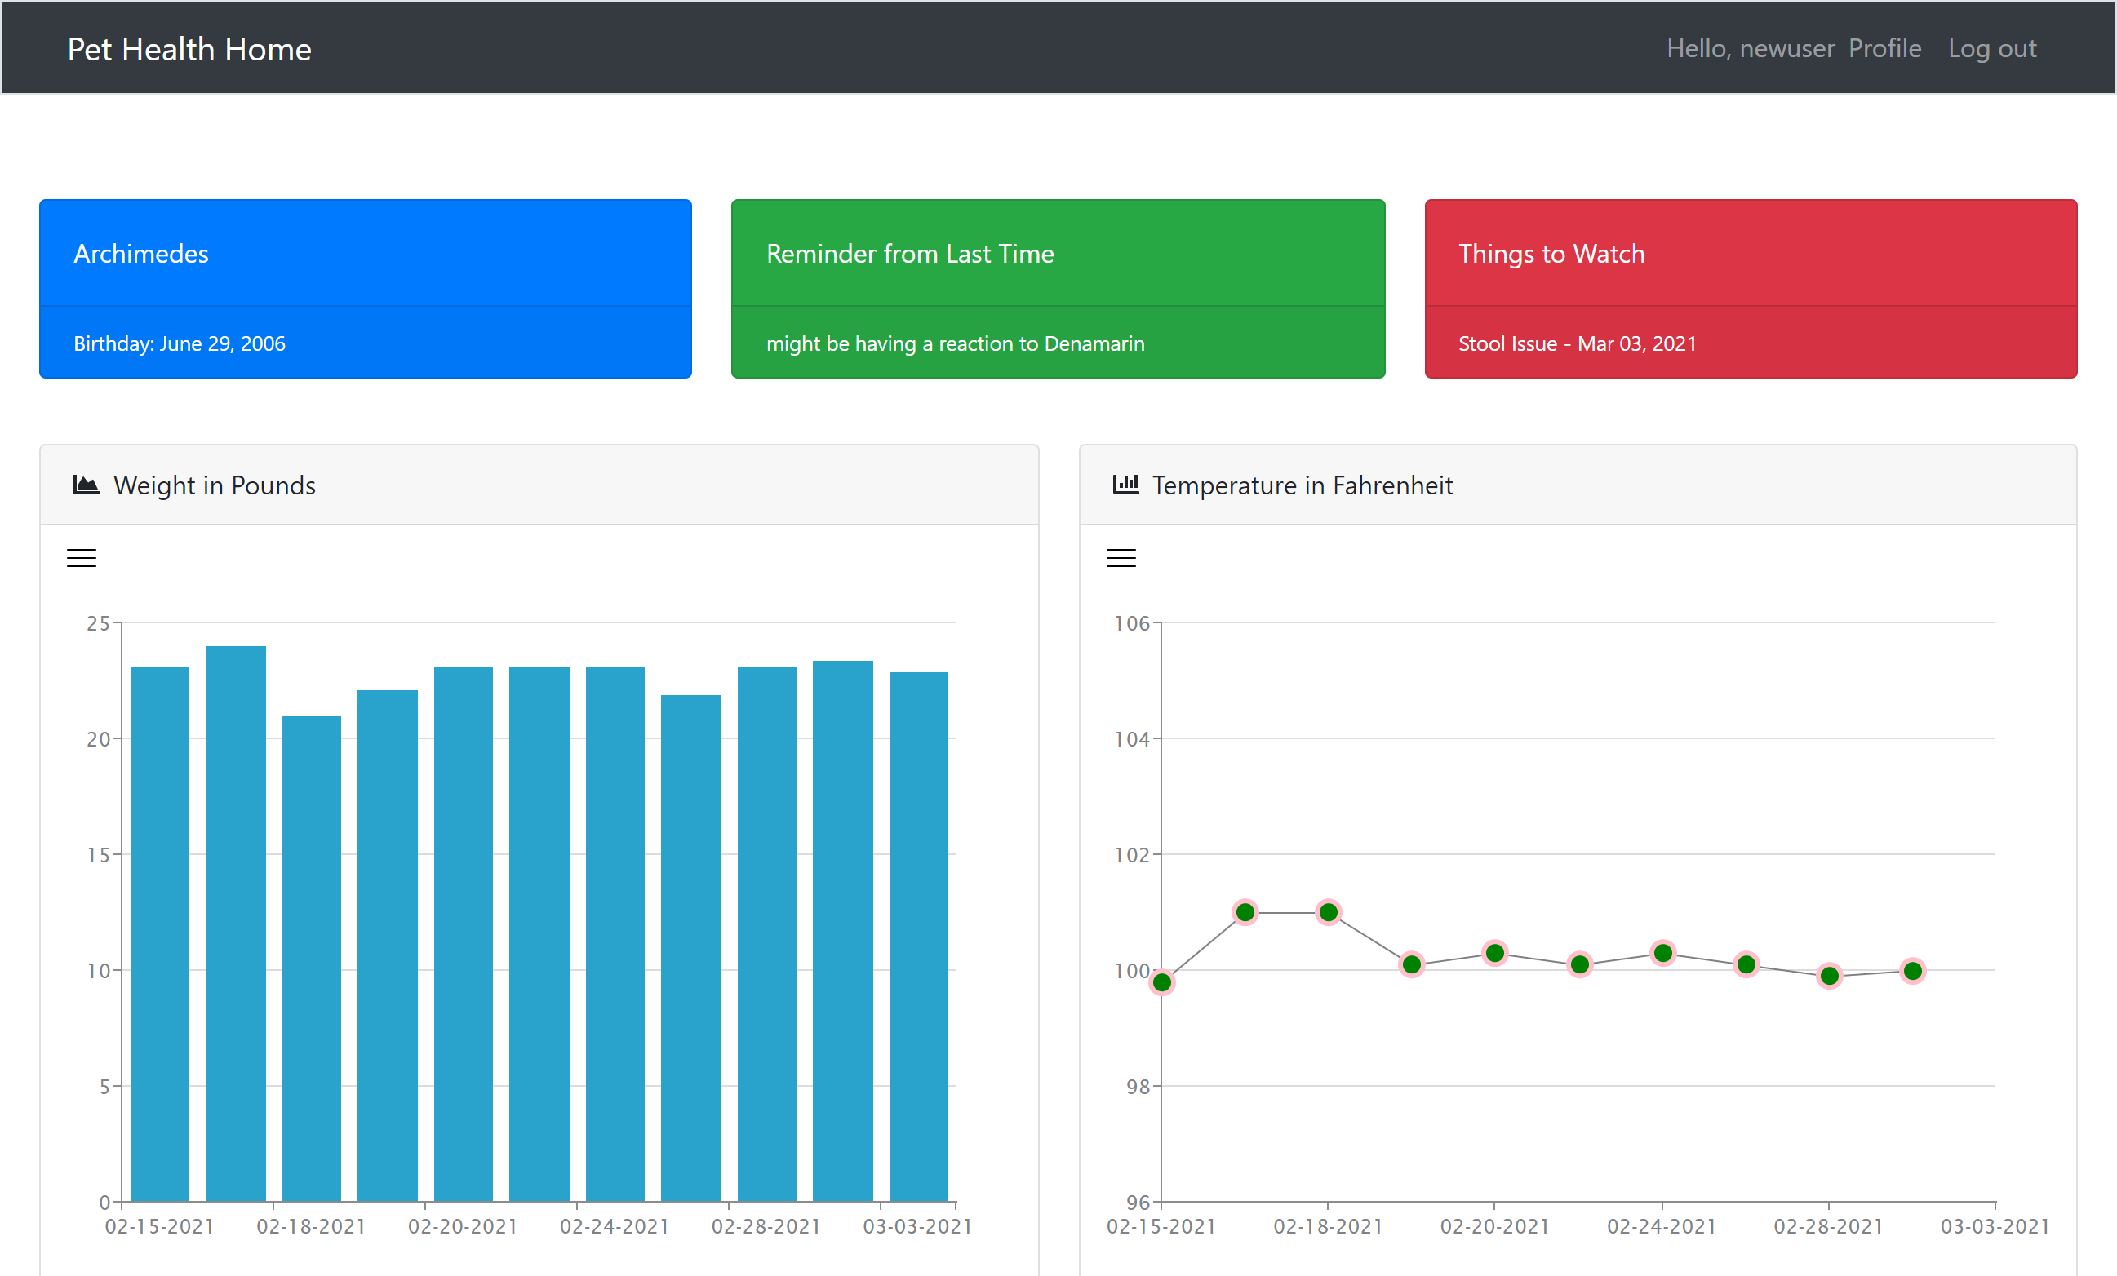Click the last temperature point on the right
Image resolution: width=2117 pixels, height=1276 pixels.
click(1912, 971)
